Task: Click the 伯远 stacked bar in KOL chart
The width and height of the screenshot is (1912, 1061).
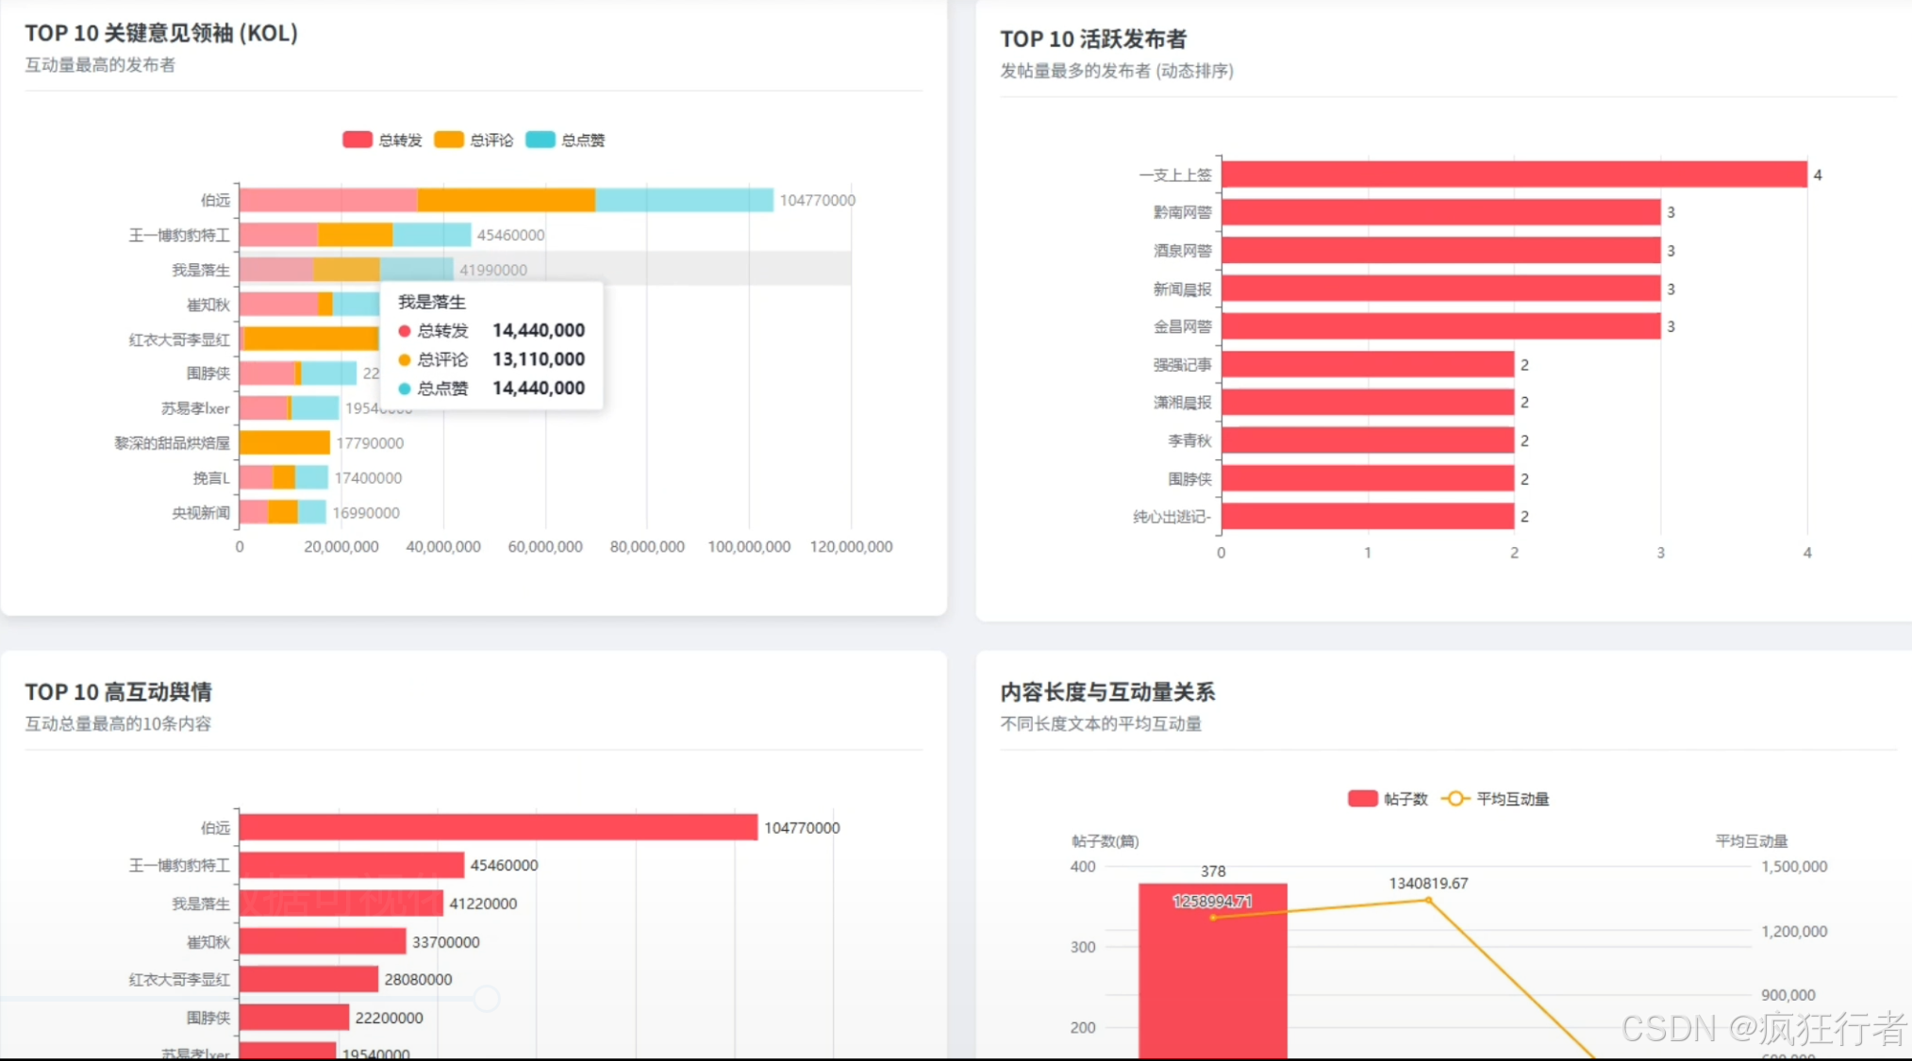Action: point(506,200)
